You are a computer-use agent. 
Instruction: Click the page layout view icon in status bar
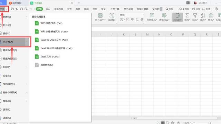[167, 123]
